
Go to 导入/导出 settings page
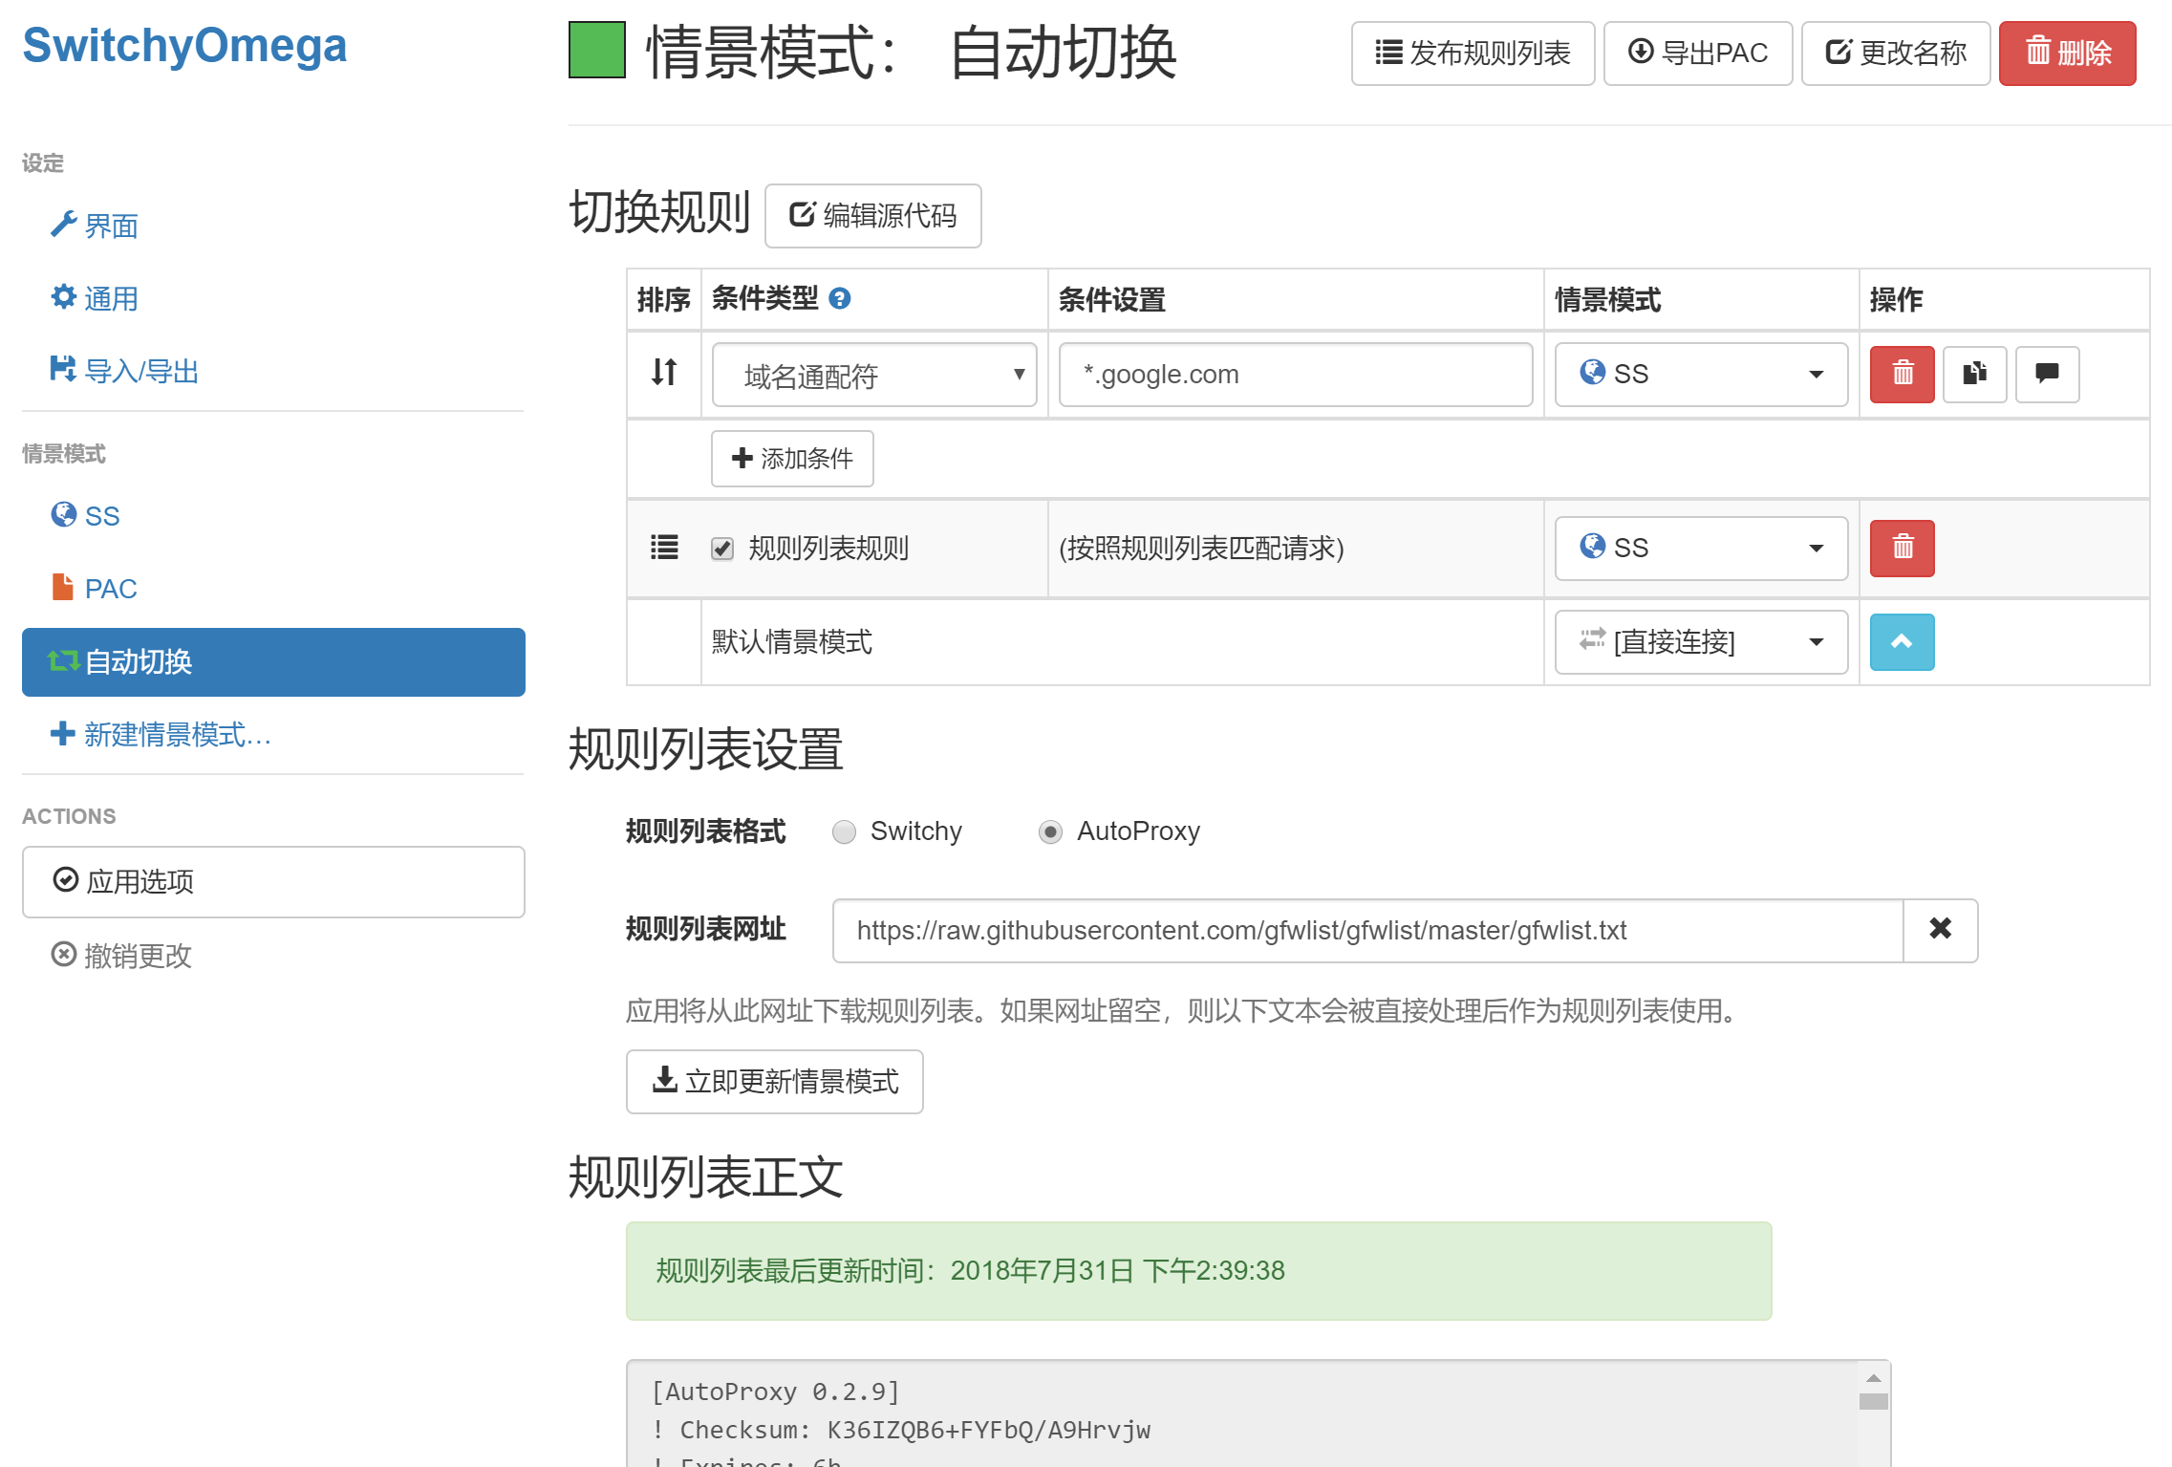click(x=140, y=371)
